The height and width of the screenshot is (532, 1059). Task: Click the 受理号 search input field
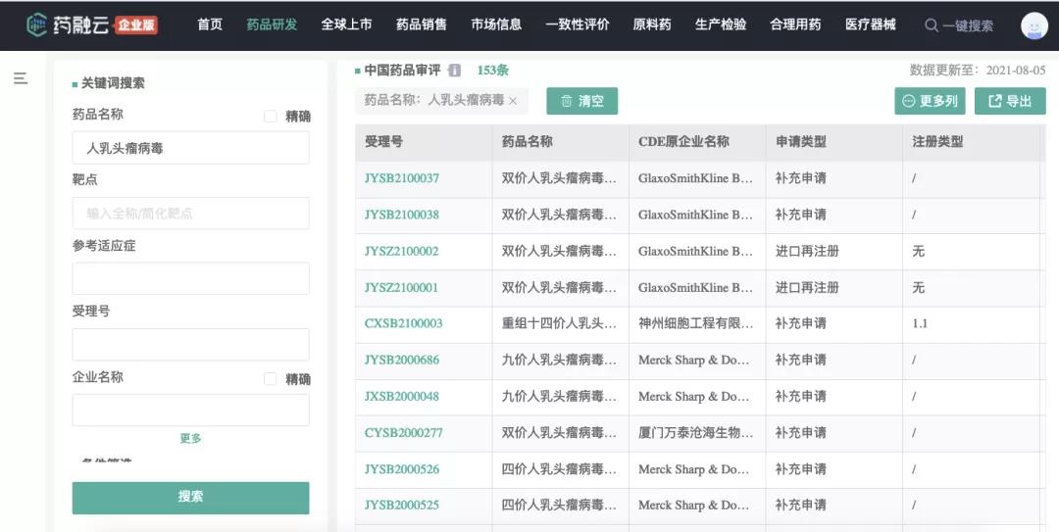point(190,344)
